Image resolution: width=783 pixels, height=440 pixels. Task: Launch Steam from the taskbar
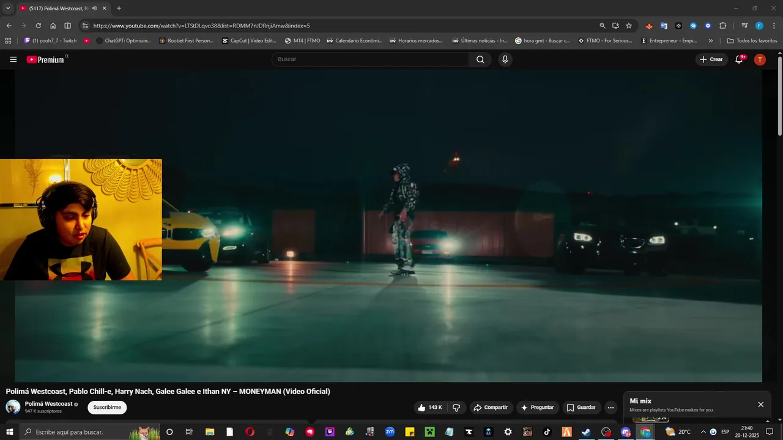[586, 432]
